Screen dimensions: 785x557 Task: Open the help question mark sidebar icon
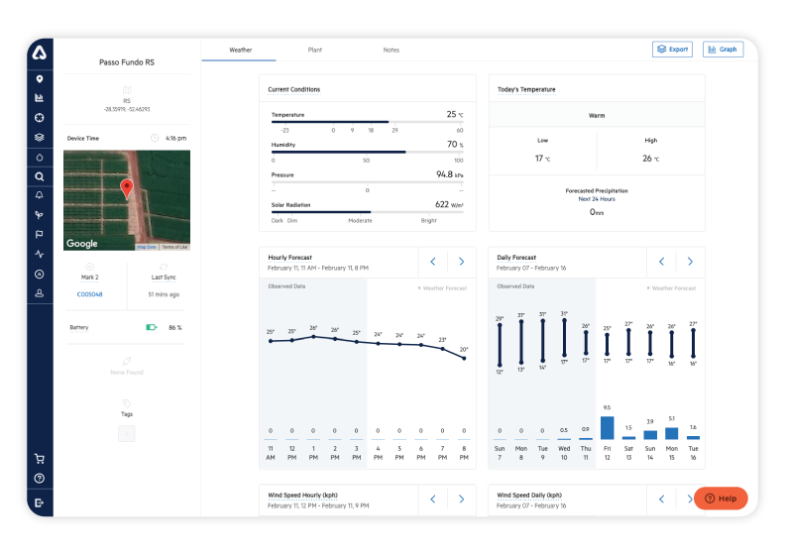(x=39, y=479)
